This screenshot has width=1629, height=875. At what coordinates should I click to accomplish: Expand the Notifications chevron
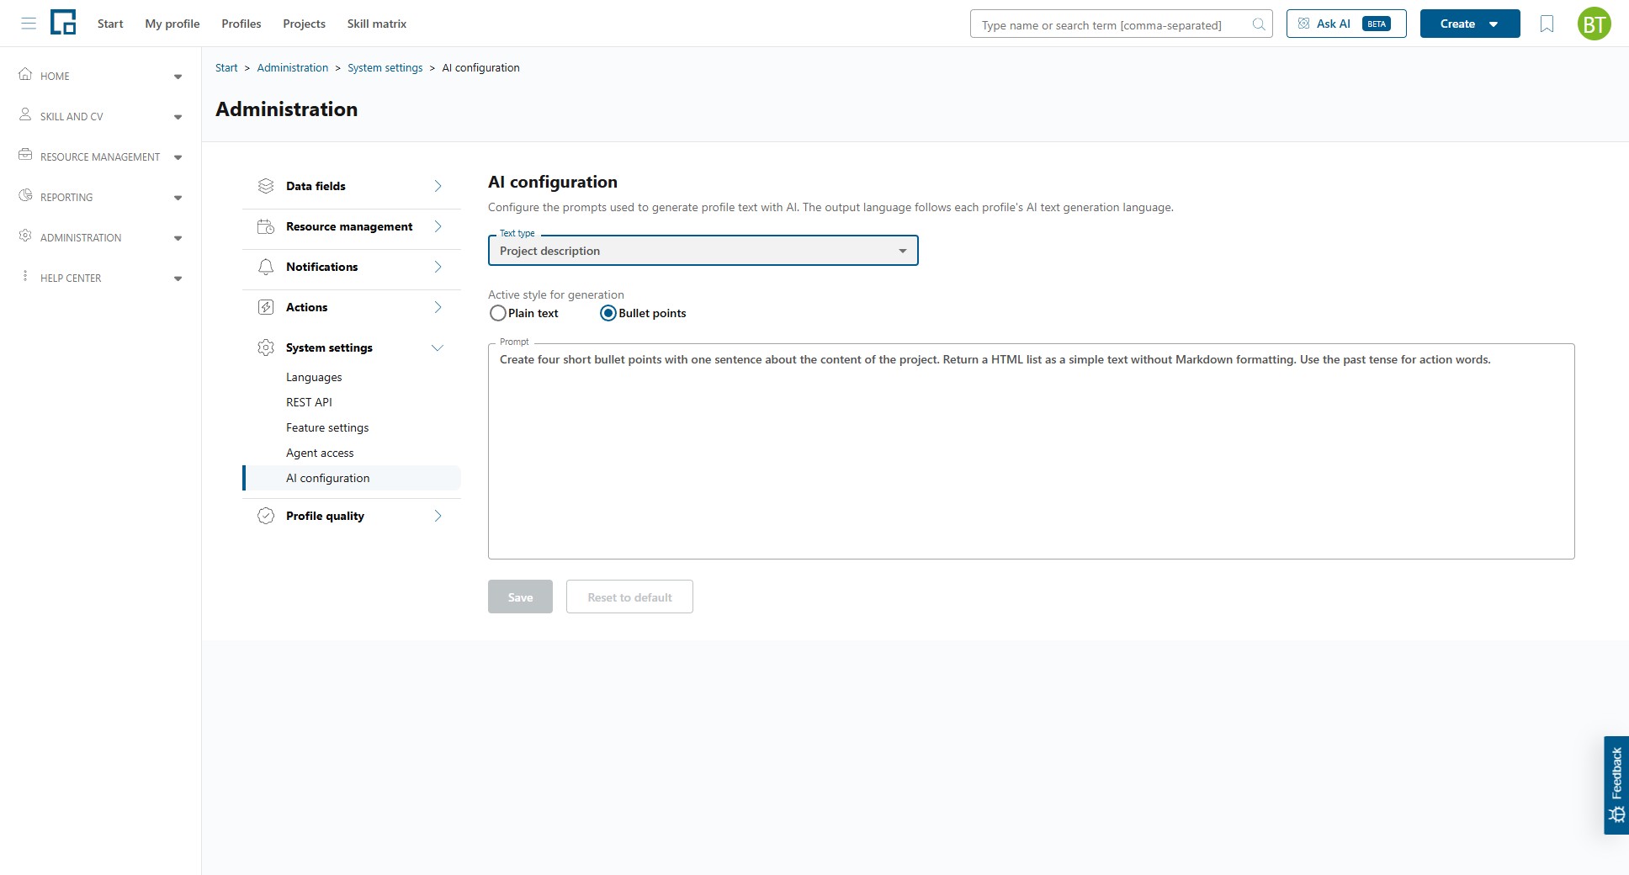438,267
